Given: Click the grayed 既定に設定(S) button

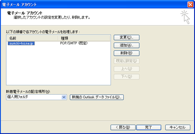Looking at the screenshot, I should point(126,61).
